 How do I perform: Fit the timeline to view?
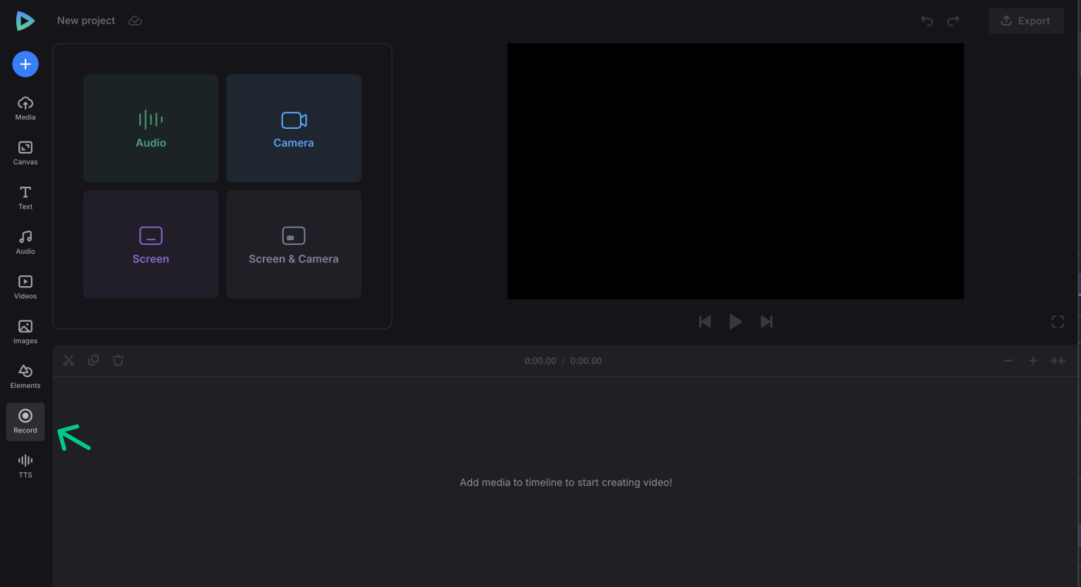point(1058,361)
